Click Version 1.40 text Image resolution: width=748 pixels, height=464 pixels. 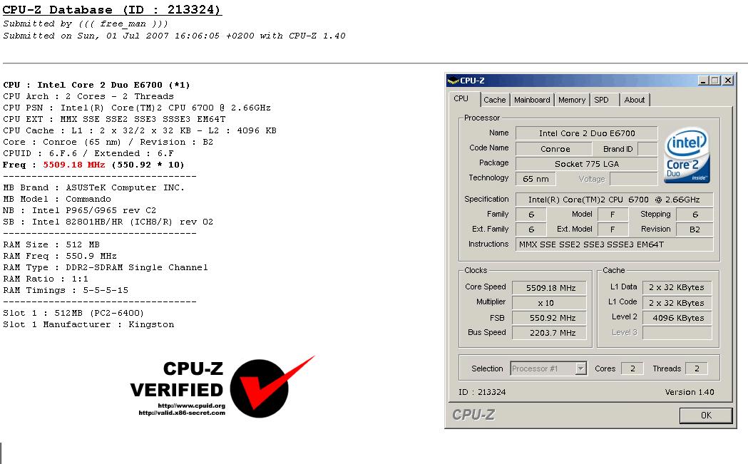[690, 392]
